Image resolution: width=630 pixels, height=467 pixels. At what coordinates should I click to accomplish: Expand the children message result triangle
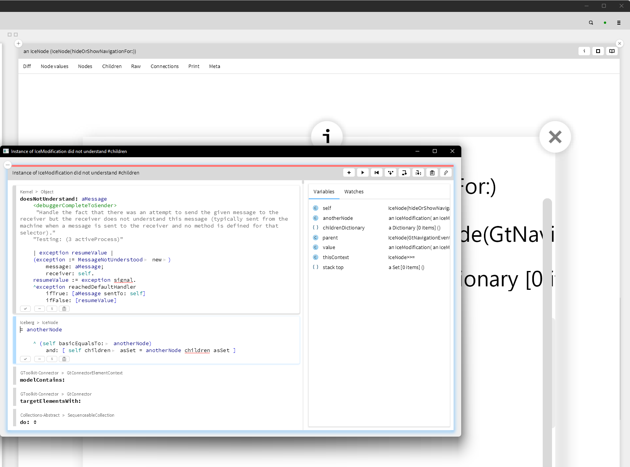114,350
